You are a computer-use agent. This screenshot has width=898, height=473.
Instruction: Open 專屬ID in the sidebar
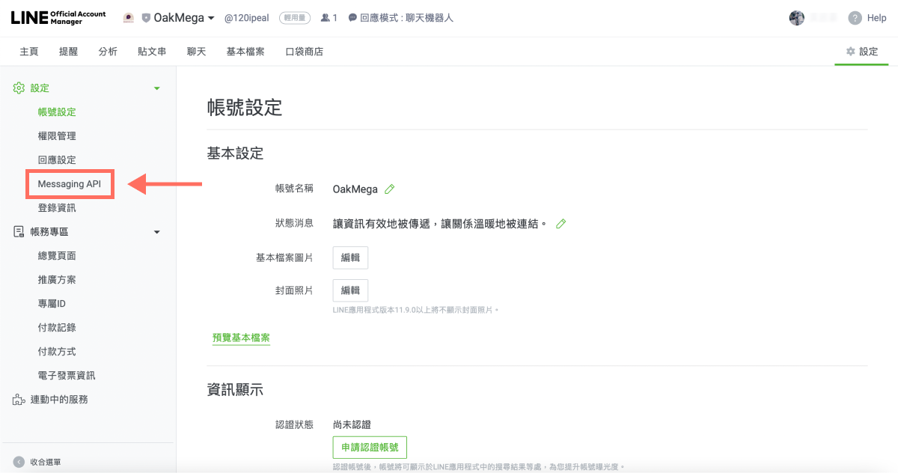click(52, 304)
